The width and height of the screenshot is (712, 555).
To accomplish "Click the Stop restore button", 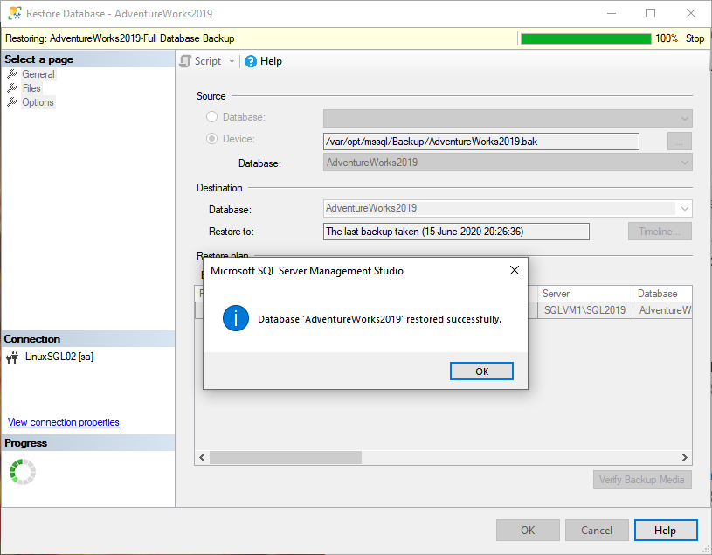I will (695, 38).
